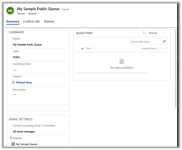Click the Name field value
Image resolution: width=182 pixels, height=150 pixels.
point(27,45)
